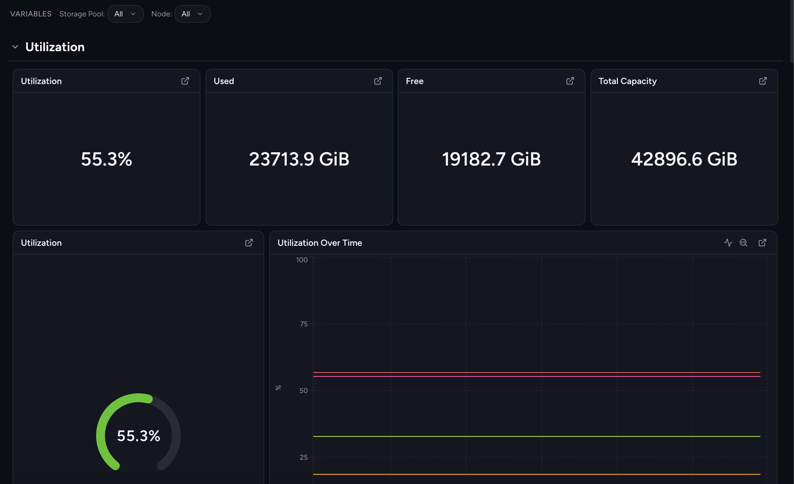Click the zoom magnifier icon on Utilization Over Time

(743, 243)
